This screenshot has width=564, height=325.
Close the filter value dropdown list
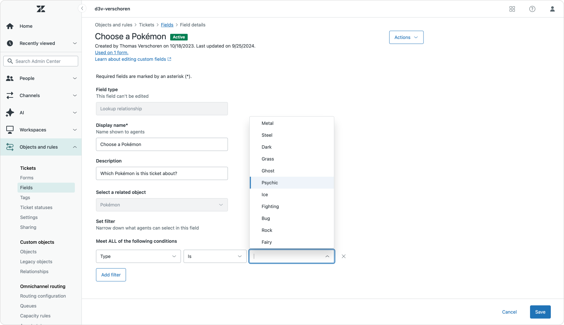[327, 256]
